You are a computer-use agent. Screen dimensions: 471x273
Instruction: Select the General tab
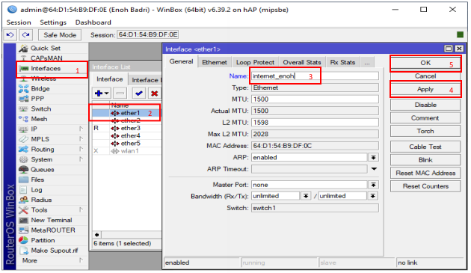click(x=181, y=61)
